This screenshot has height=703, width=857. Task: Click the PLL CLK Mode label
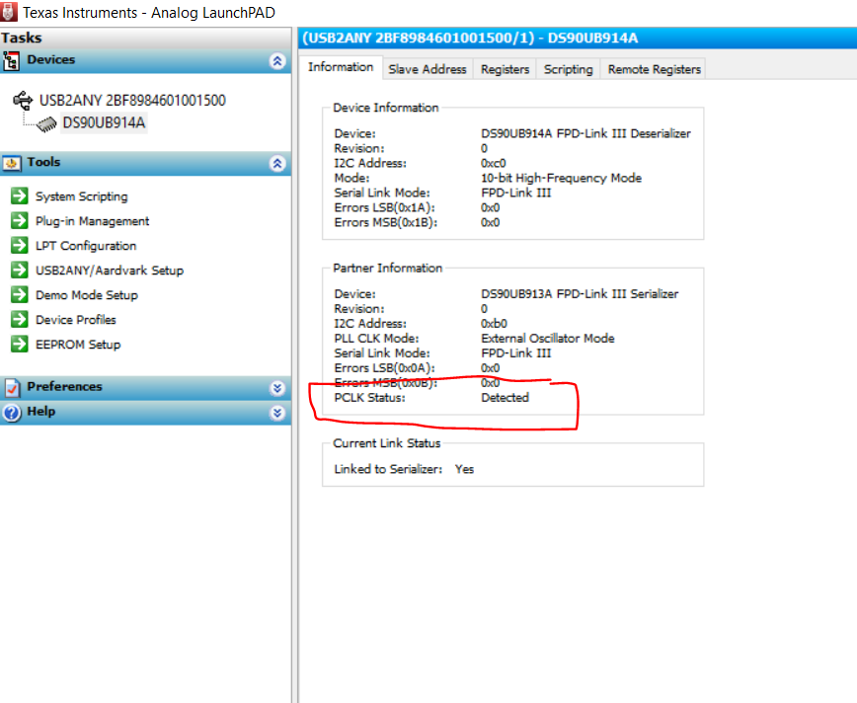(376, 338)
